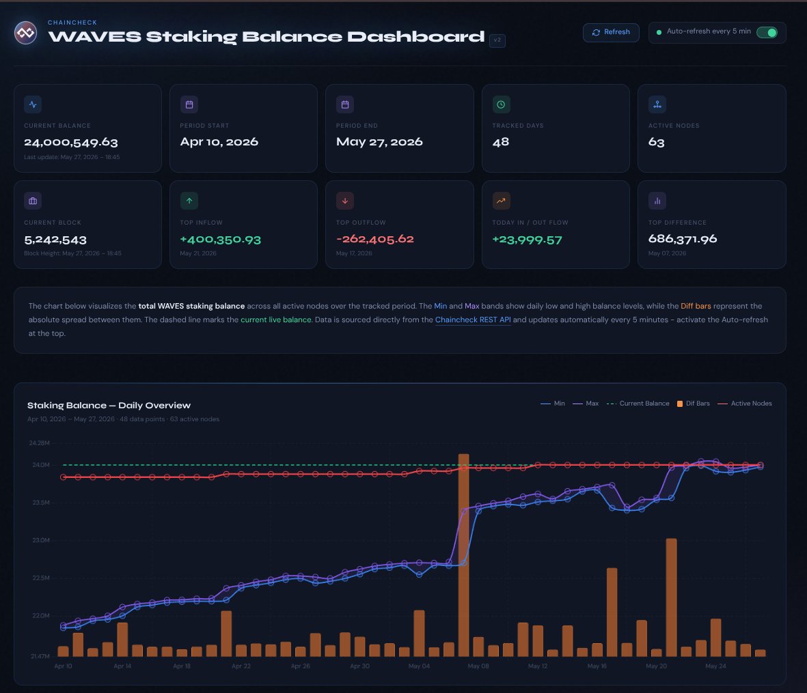807x693 pixels.
Task: Click the highlighted 'Diff bars' description text
Action: tap(696, 306)
